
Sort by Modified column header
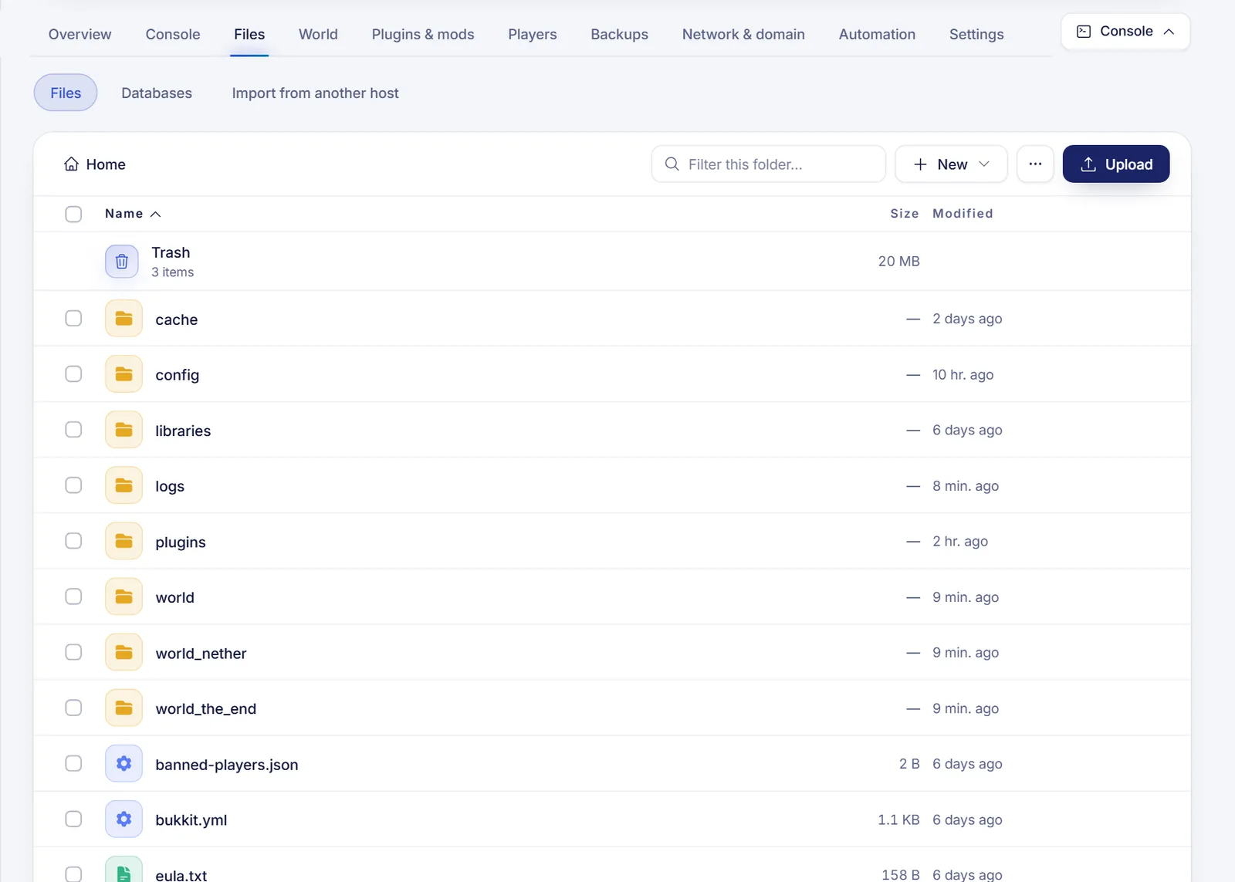pyautogui.click(x=963, y=214)
